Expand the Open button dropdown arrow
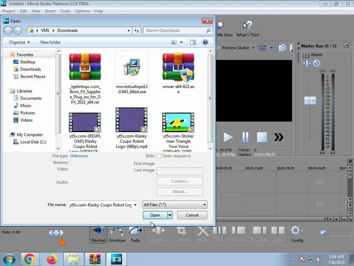This screenshot has height=266, width=354. [170, 215]
